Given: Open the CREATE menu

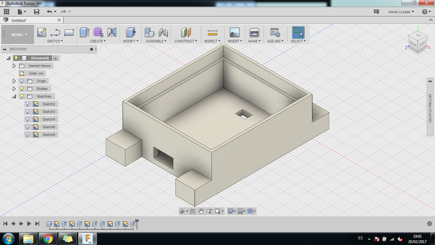Looking at the screenshot, I should coord(98,41).
